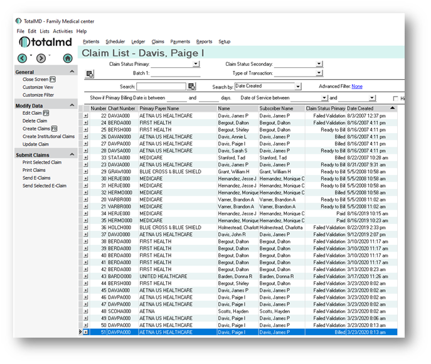Click the search lookup icon beside Search field
The image size is (431, 364).
pyautogui.click(x=192, y=87)
